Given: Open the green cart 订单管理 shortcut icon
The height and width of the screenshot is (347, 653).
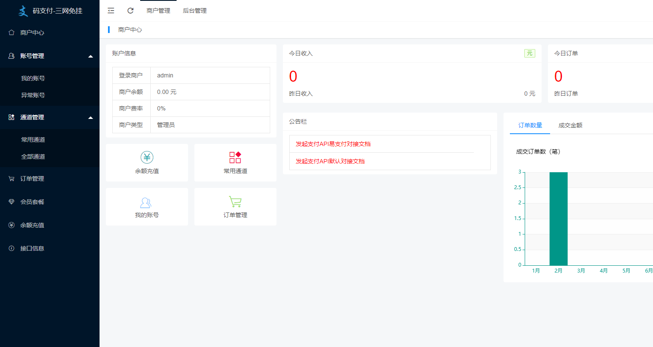Looking at the screenshot, I should pos(235,202).
